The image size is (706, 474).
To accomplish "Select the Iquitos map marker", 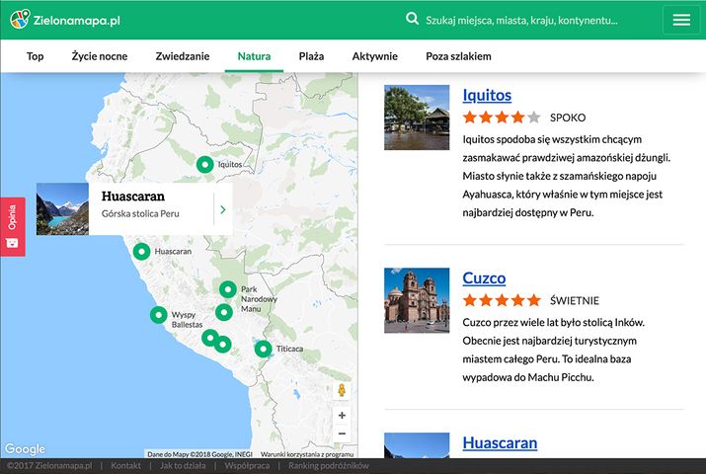I will pos(204,164).
